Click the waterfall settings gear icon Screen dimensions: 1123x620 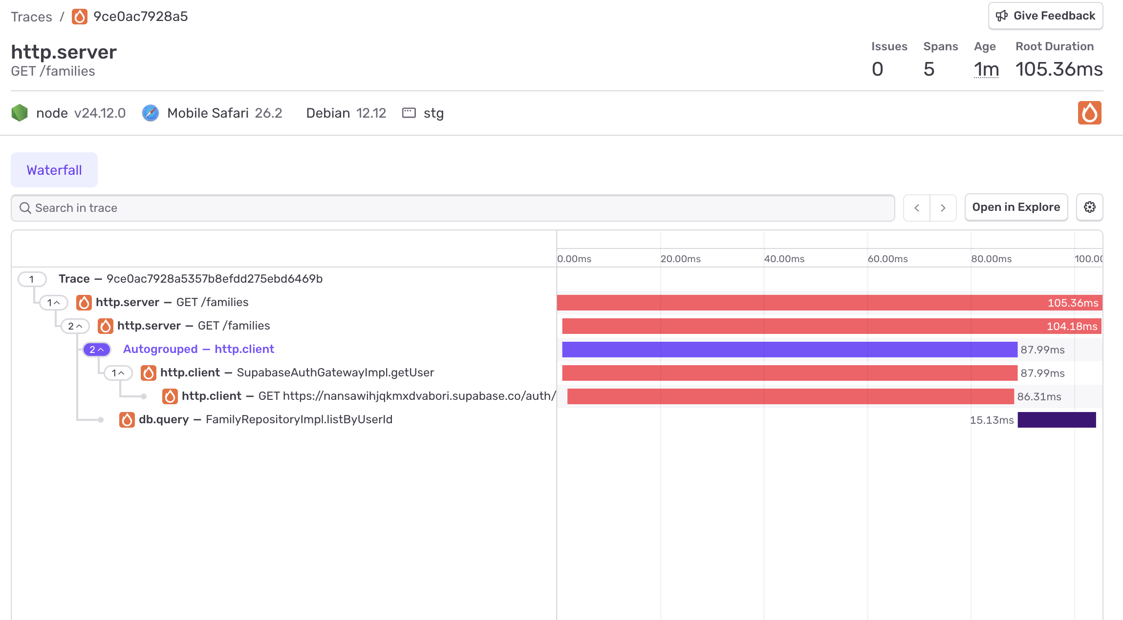1089,207
